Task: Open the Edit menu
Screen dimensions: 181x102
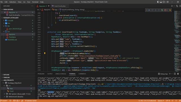Action: [x=6, y=2]
